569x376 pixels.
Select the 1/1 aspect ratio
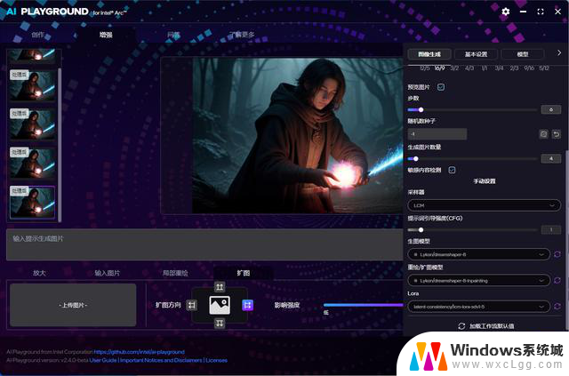click(484, 68)
